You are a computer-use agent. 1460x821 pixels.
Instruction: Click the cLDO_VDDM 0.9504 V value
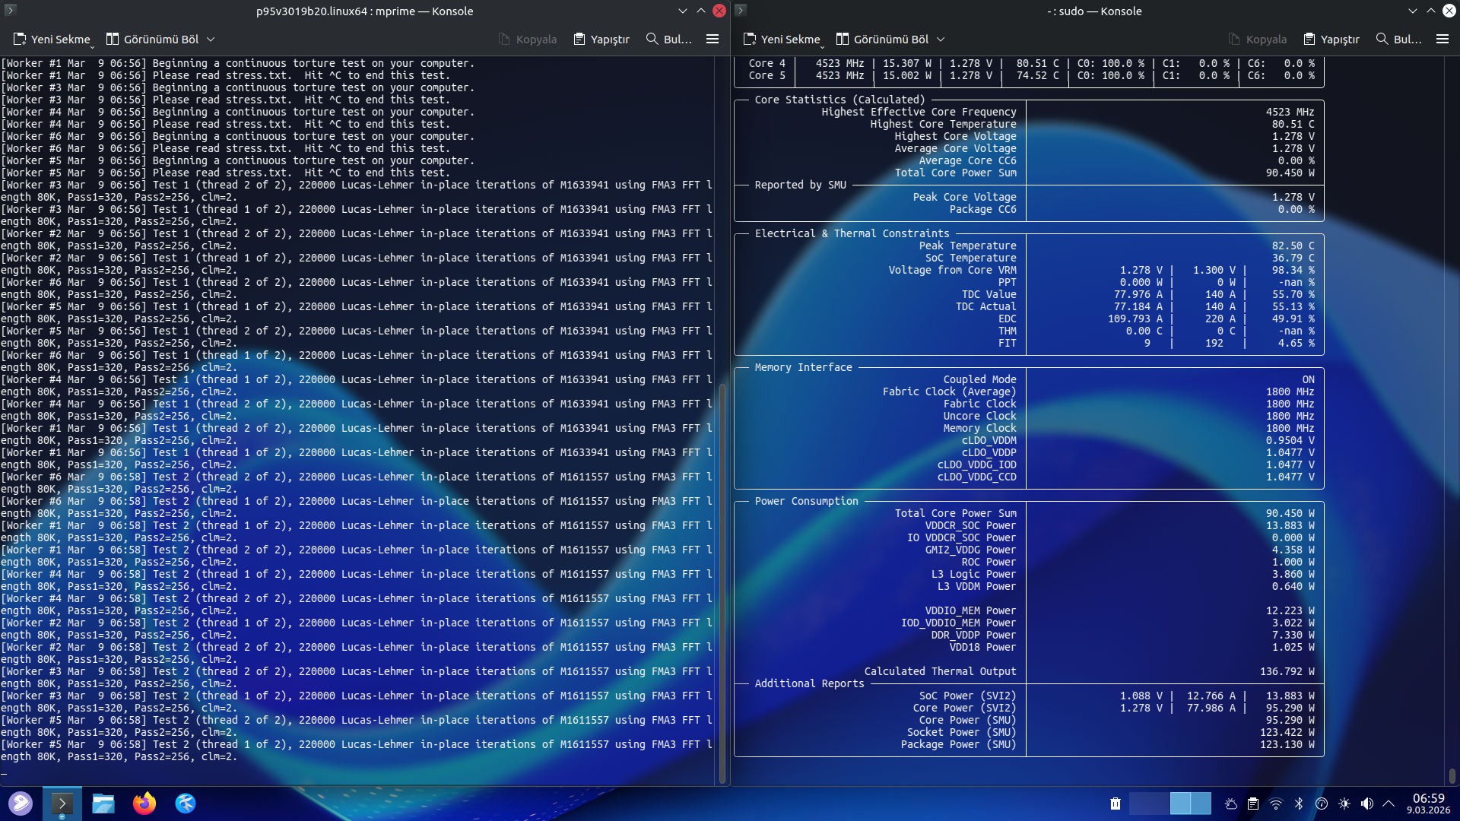point(1290,440)
